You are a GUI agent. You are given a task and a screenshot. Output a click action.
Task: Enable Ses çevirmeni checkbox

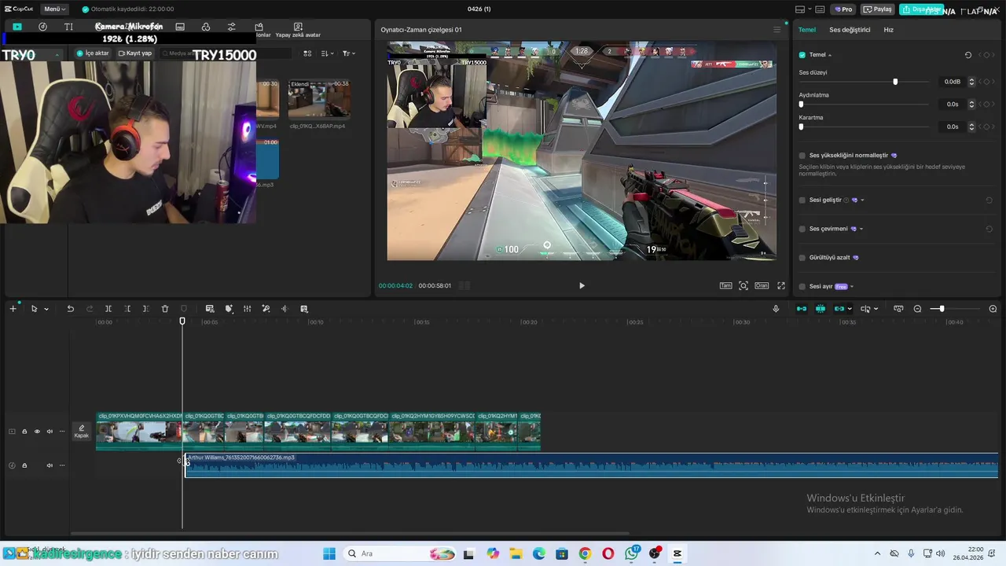802,229
